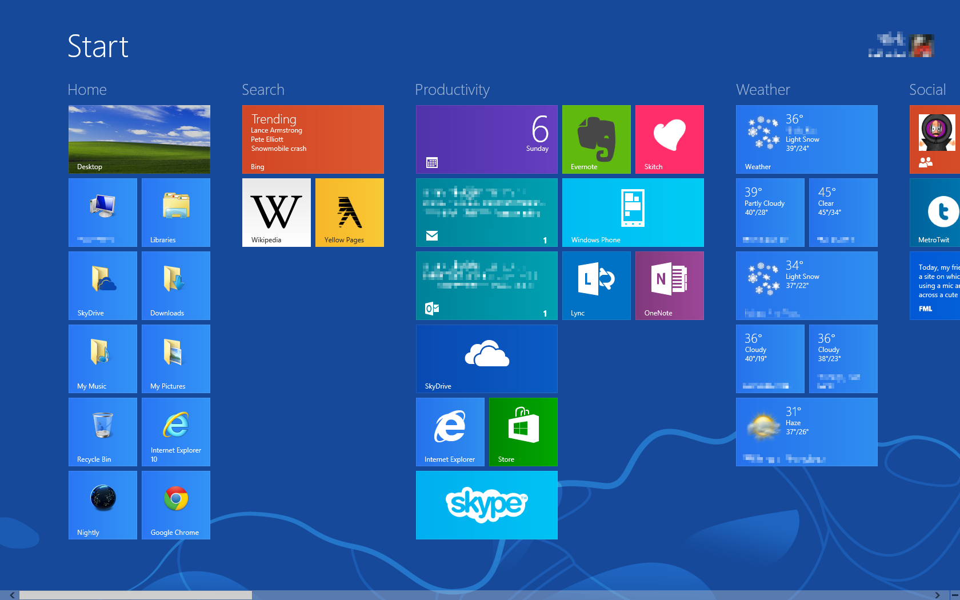The height and width of the screenshot is (600, 960).
Task: Click the Start title text
Action: pos(98,46)
